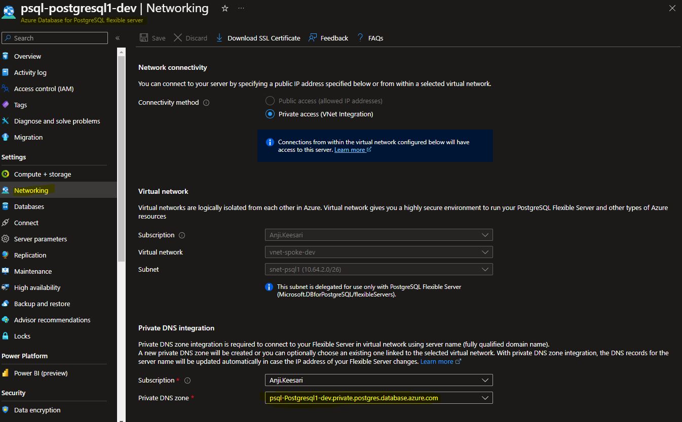Expand Private DNS Subscription dropdown Anji.Keesari
Viewport: 682px width, 422px height.
(x=378, y=380)
